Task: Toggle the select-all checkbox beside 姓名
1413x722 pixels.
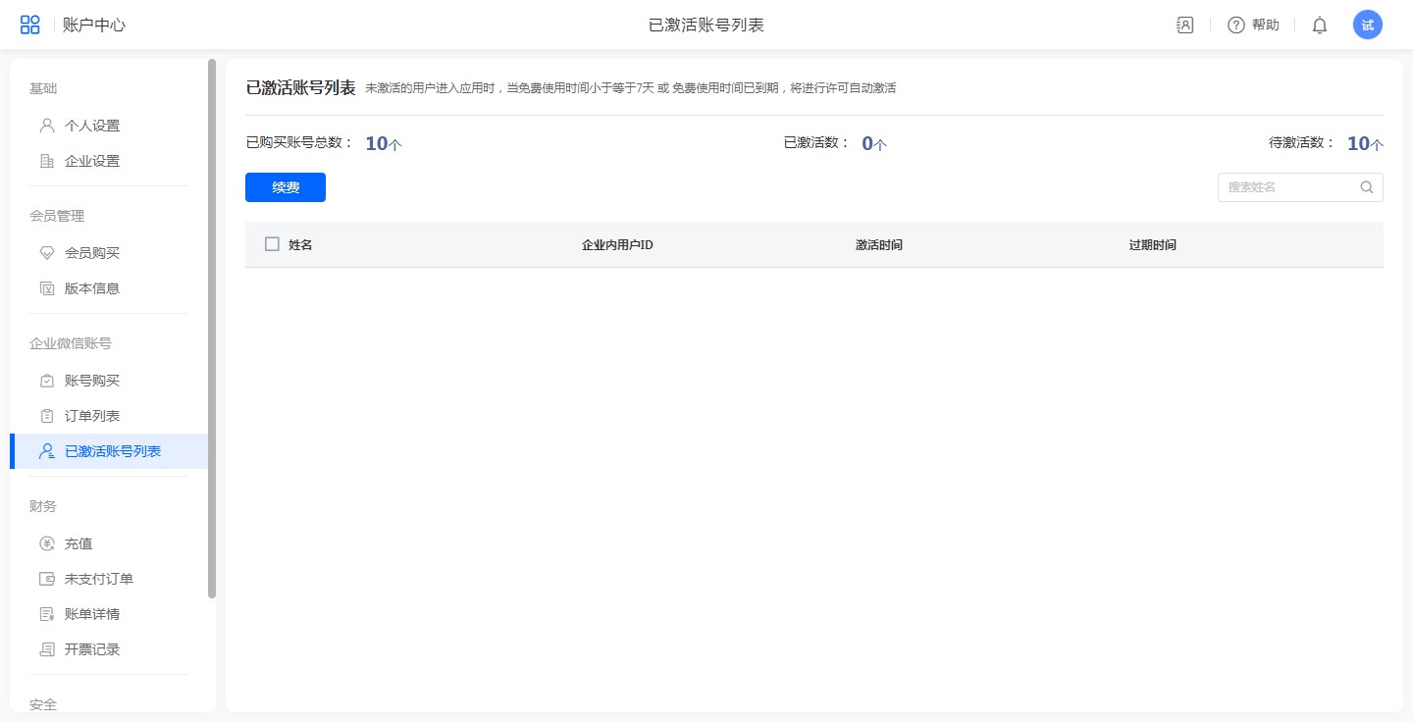Action: point(272,244)
